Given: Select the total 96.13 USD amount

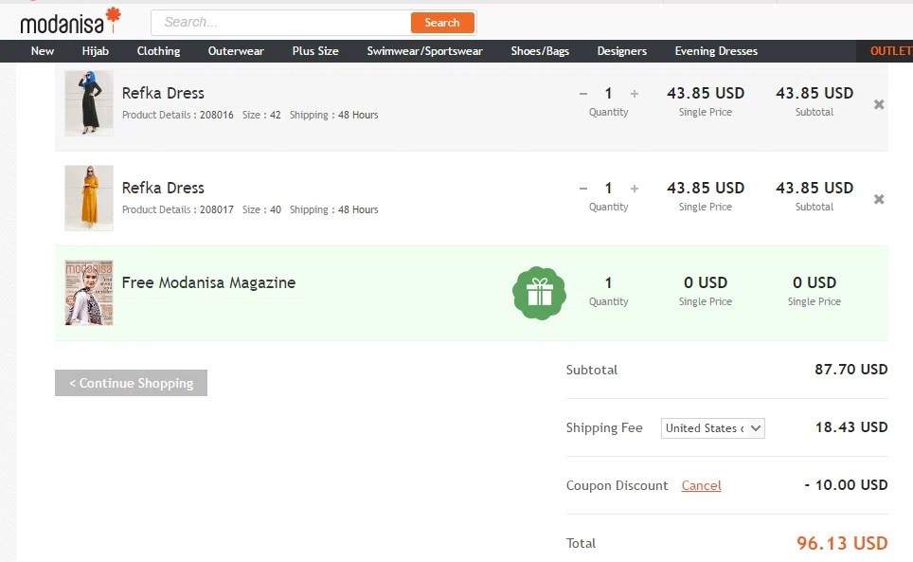Looking at the screenshot, I should point(842,543).
